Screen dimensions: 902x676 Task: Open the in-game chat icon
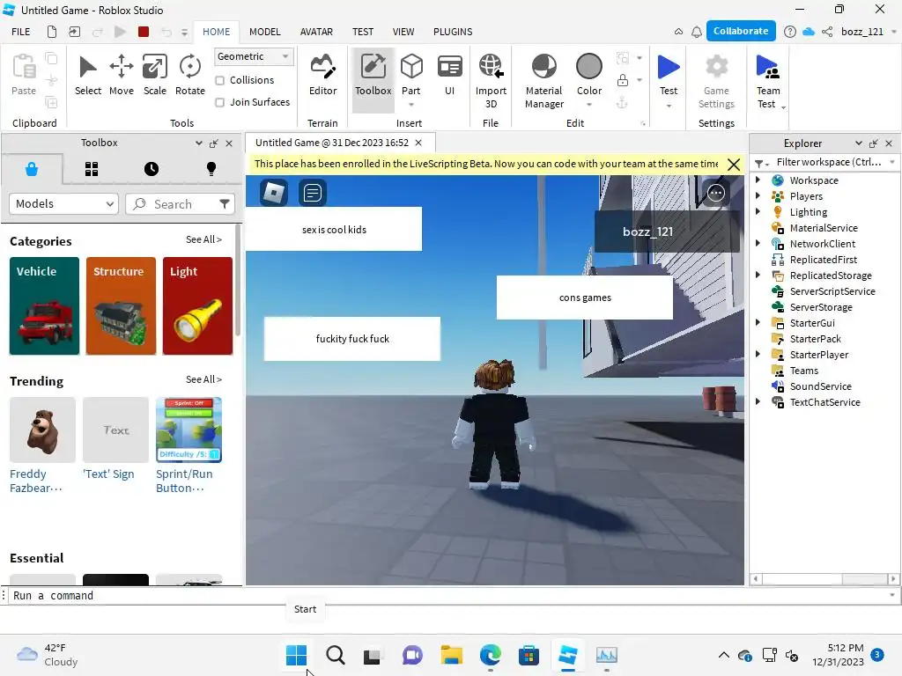click(313, 193)
